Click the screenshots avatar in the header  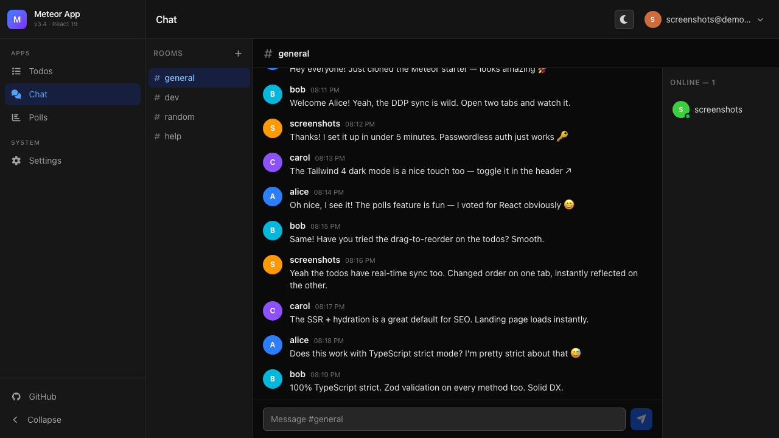tap(652, 19)
